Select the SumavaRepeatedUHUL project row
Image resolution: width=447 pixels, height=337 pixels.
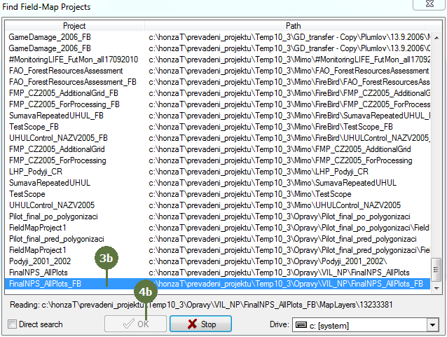point(50,183)
